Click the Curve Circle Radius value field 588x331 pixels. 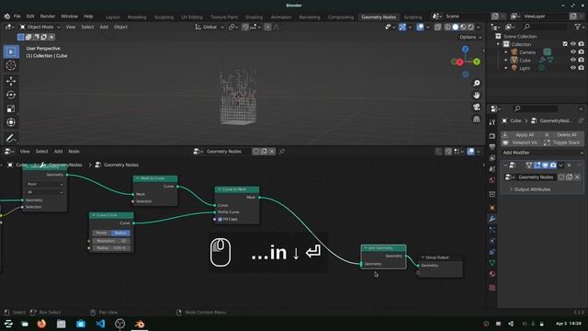click(111, 248)
